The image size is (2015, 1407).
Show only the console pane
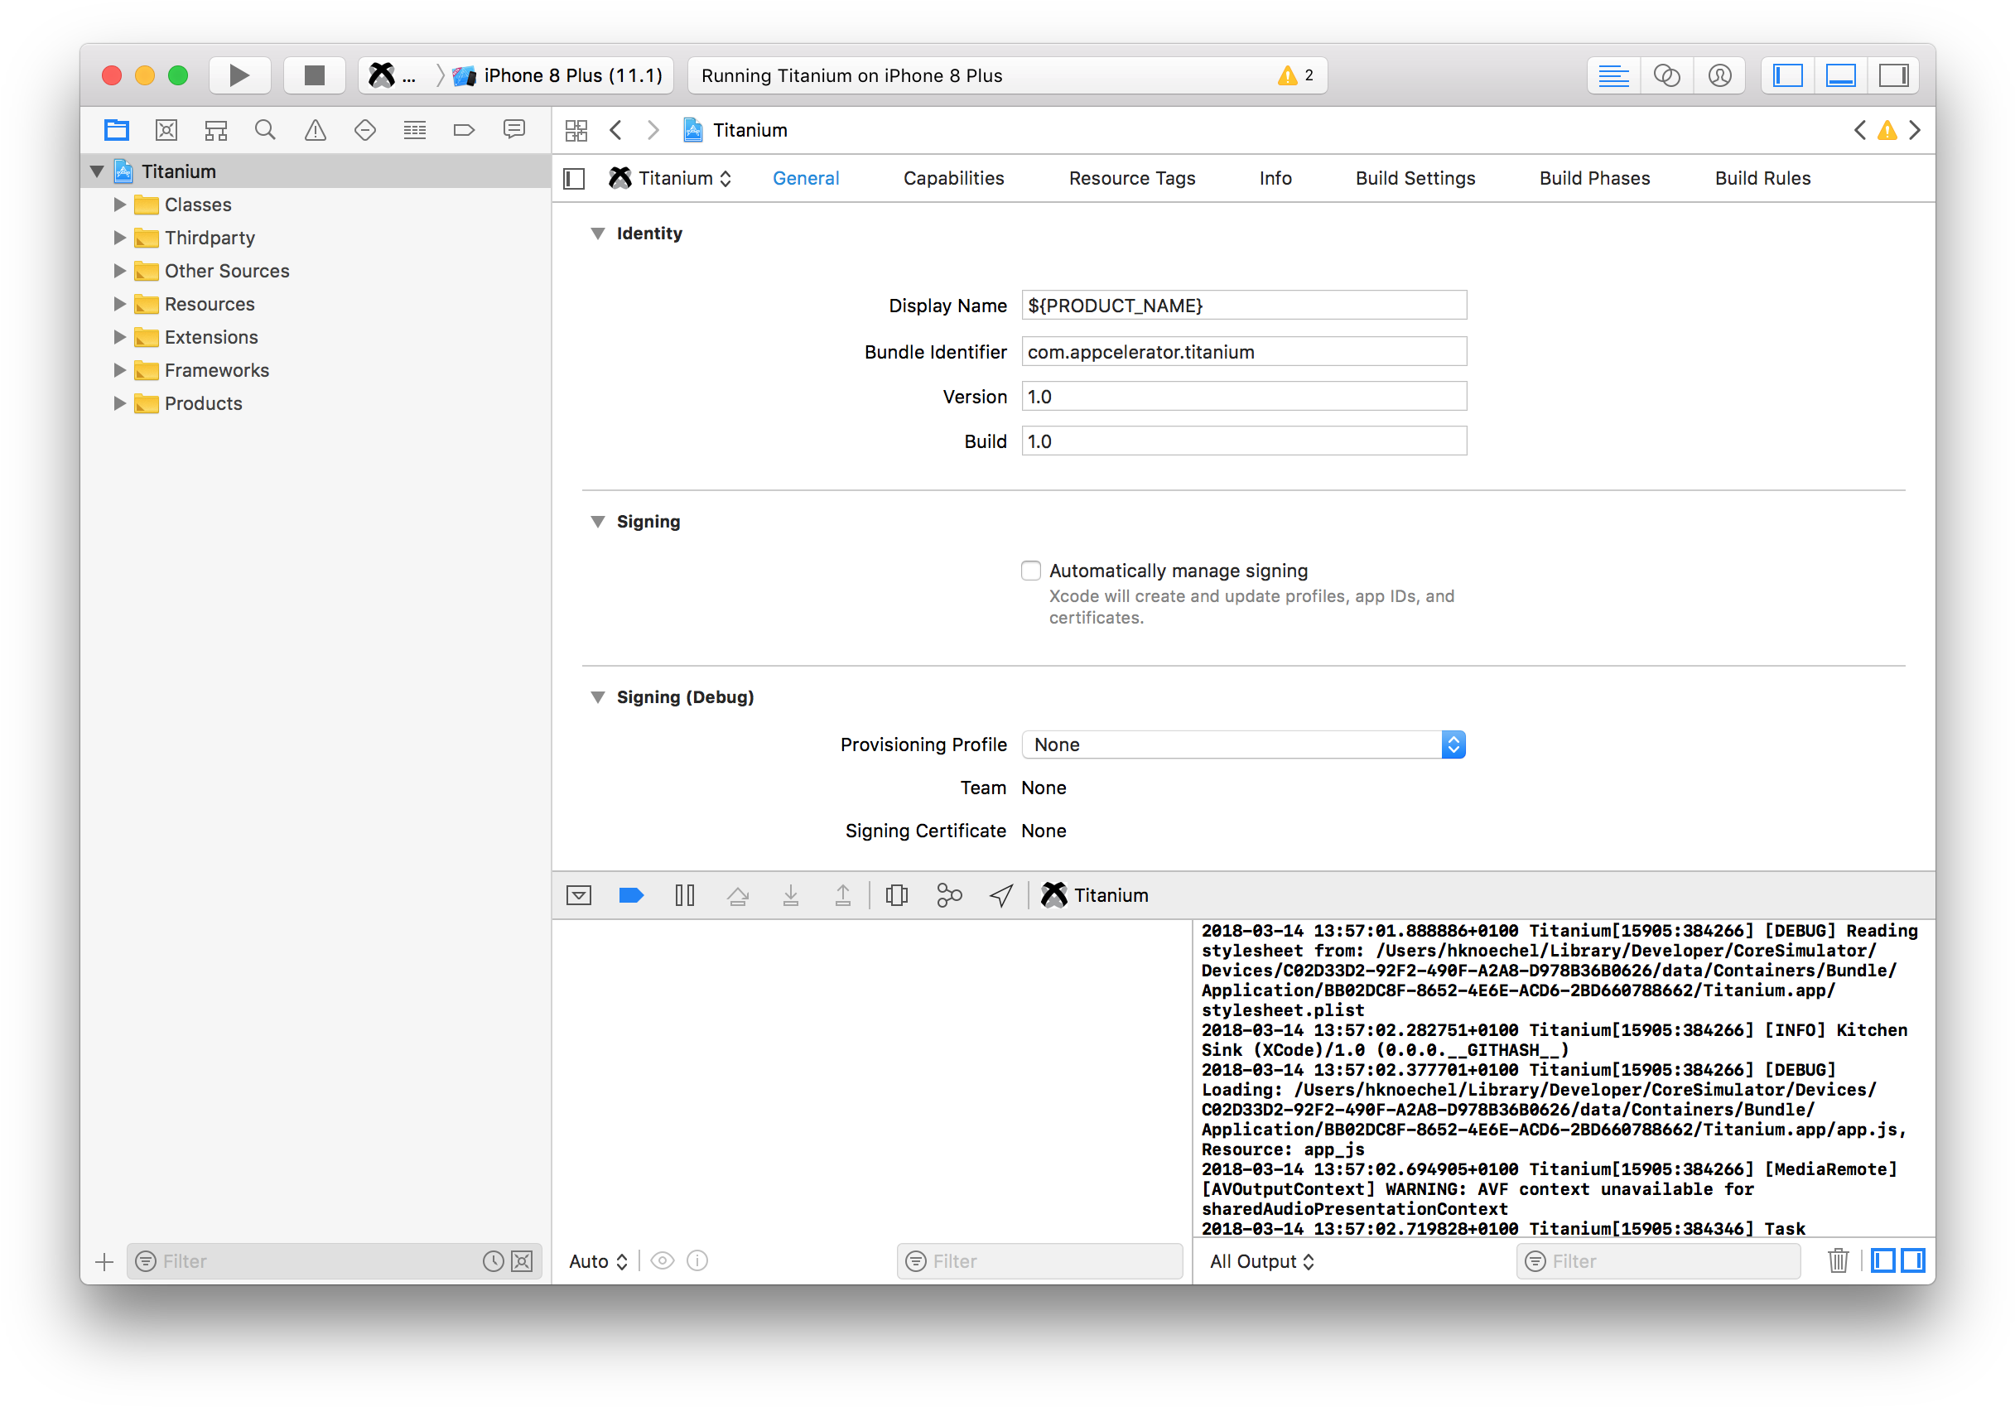[1913, 1261]
